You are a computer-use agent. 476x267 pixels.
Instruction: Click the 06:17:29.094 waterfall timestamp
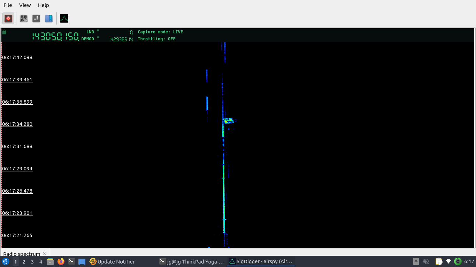tap(17, 169)
